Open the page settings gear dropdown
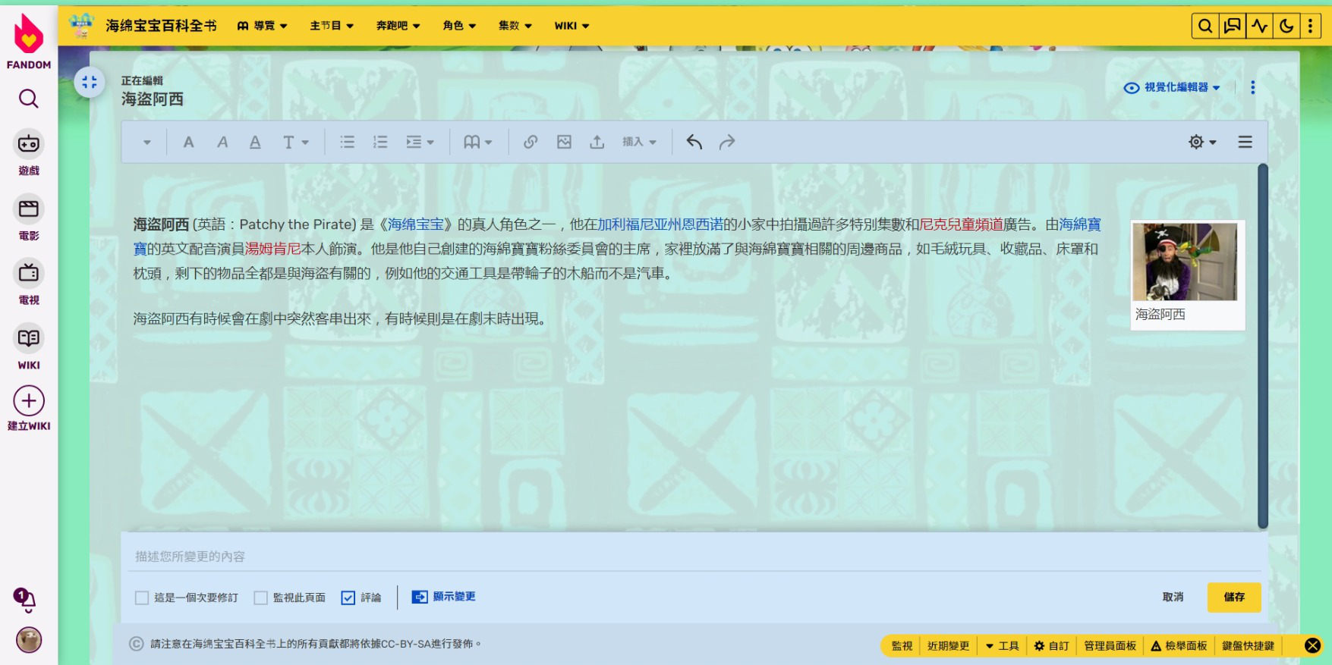1332x665 pixels. [x=1202, y=142]
